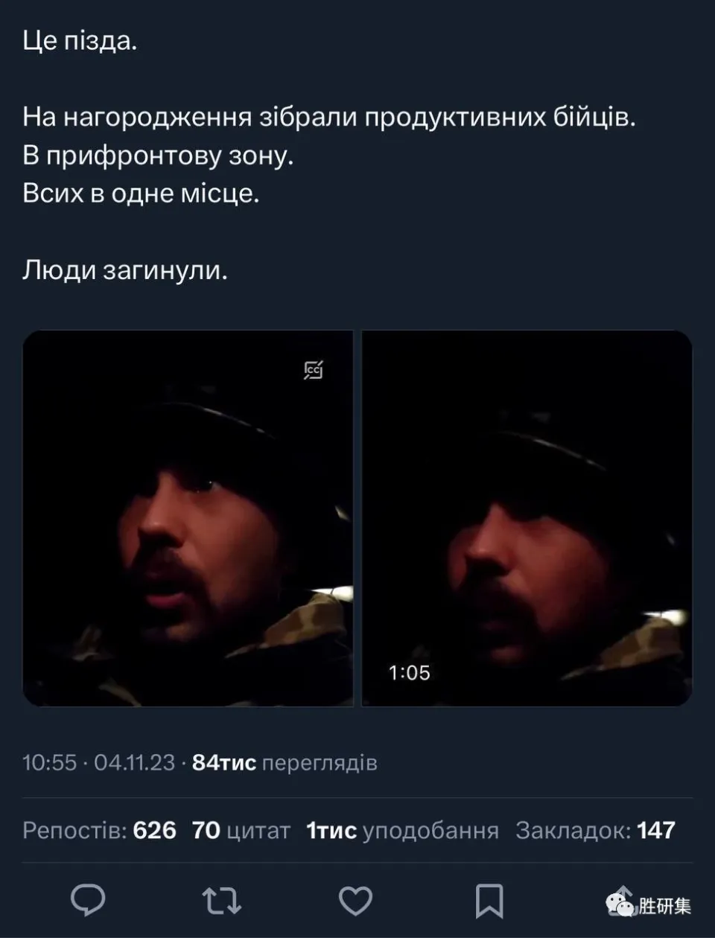Open the left video thumbnail
The image size is (715, 938).
tap(188, 518)
